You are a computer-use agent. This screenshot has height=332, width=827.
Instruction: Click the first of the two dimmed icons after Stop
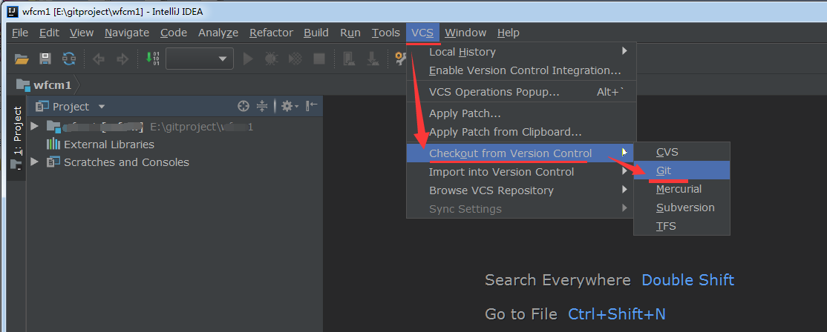coord(348,59)
